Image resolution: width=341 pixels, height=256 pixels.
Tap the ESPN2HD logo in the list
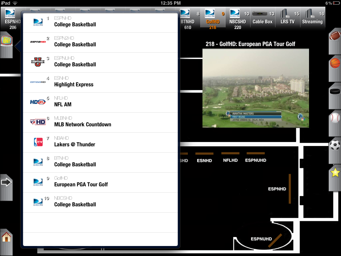click(x=38, y=42)
